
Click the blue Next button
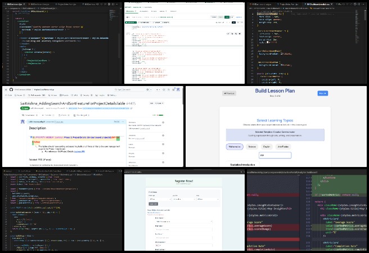pyautogui.click(x=322, y=93)
